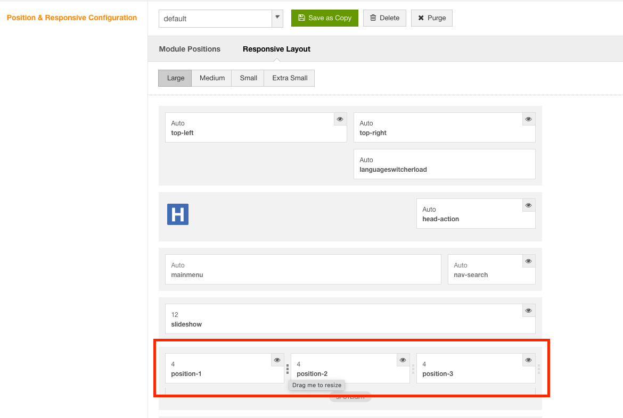Toggle visibility eye for top-left position
This screenshot has height=418, width=623.
[x=340, y=119]
